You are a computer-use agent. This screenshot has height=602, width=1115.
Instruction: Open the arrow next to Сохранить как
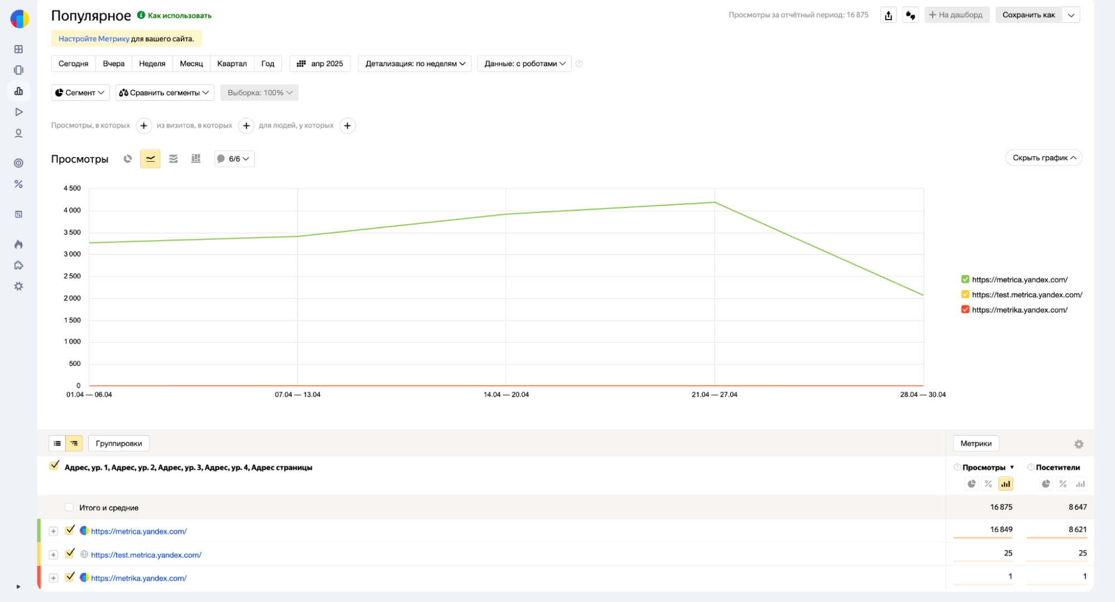point(1071,15)
